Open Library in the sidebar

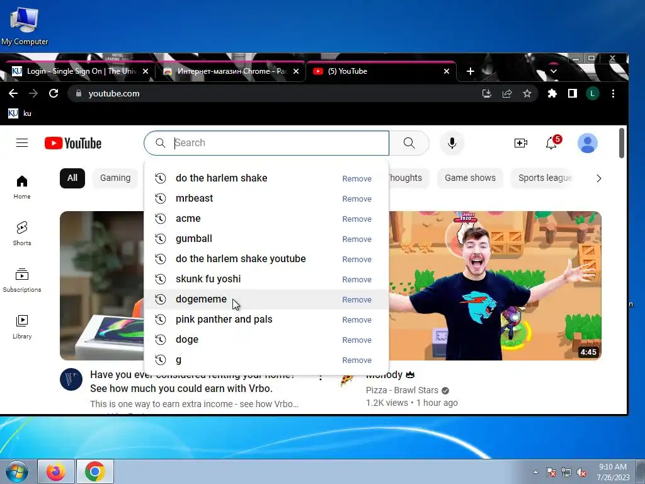22,327
